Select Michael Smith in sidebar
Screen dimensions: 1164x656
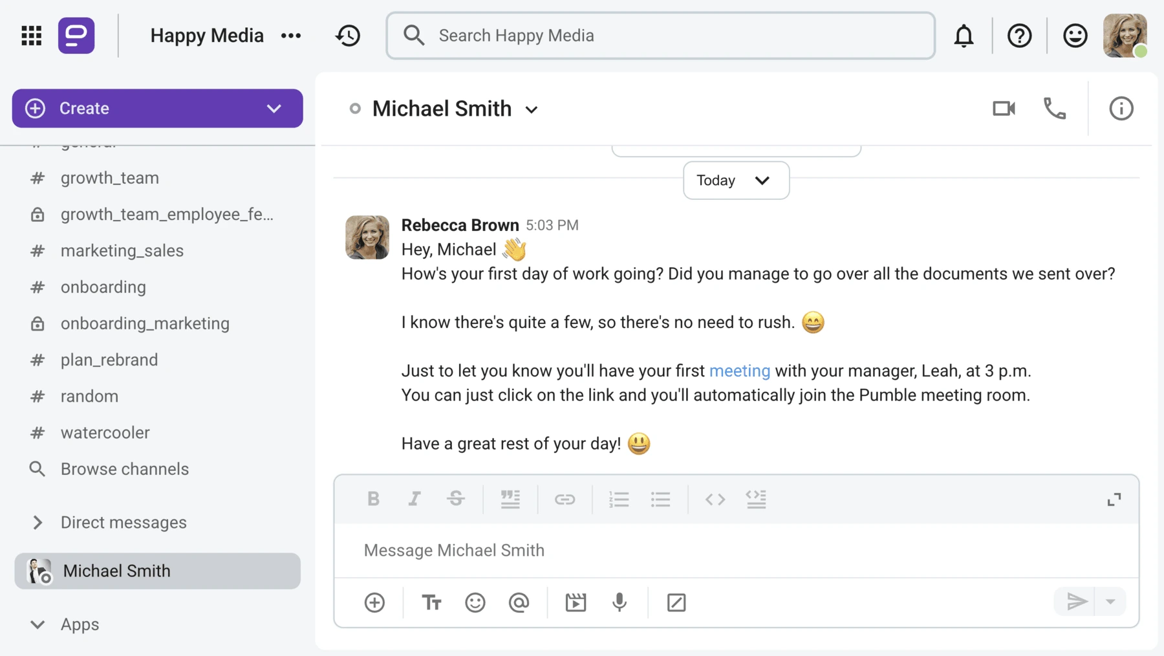tap(157, 571)
